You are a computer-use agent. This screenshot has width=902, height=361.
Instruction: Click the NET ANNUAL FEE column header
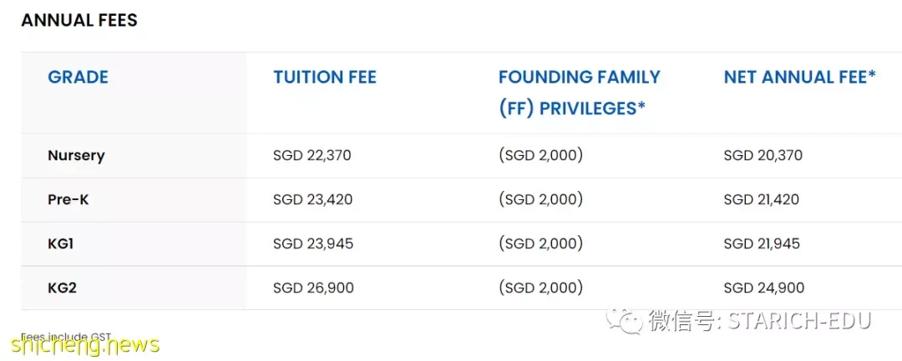[x=799, y=77]
